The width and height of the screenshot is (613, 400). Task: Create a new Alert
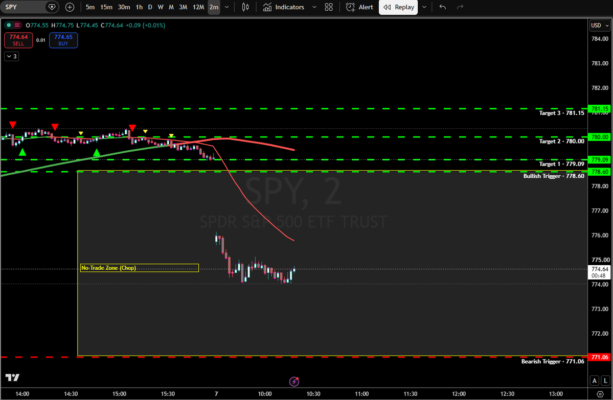[359, 7]
